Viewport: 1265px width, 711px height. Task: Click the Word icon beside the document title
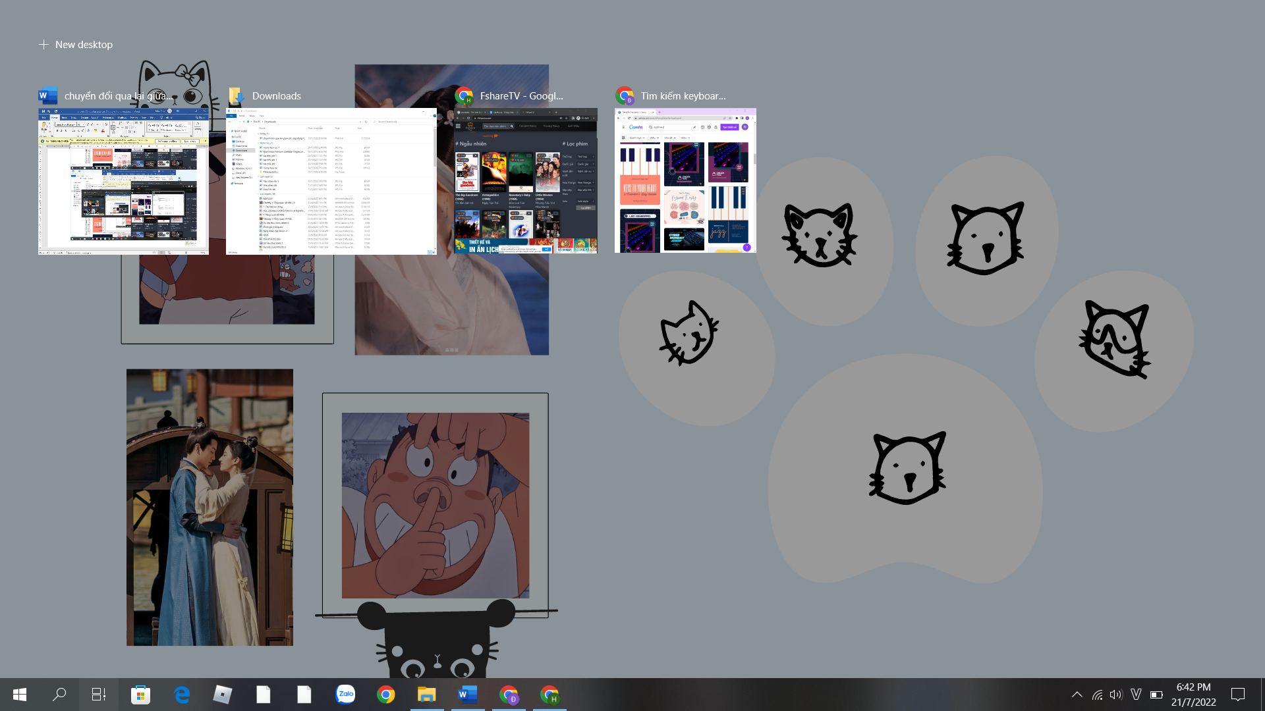[x=48, y=96]
